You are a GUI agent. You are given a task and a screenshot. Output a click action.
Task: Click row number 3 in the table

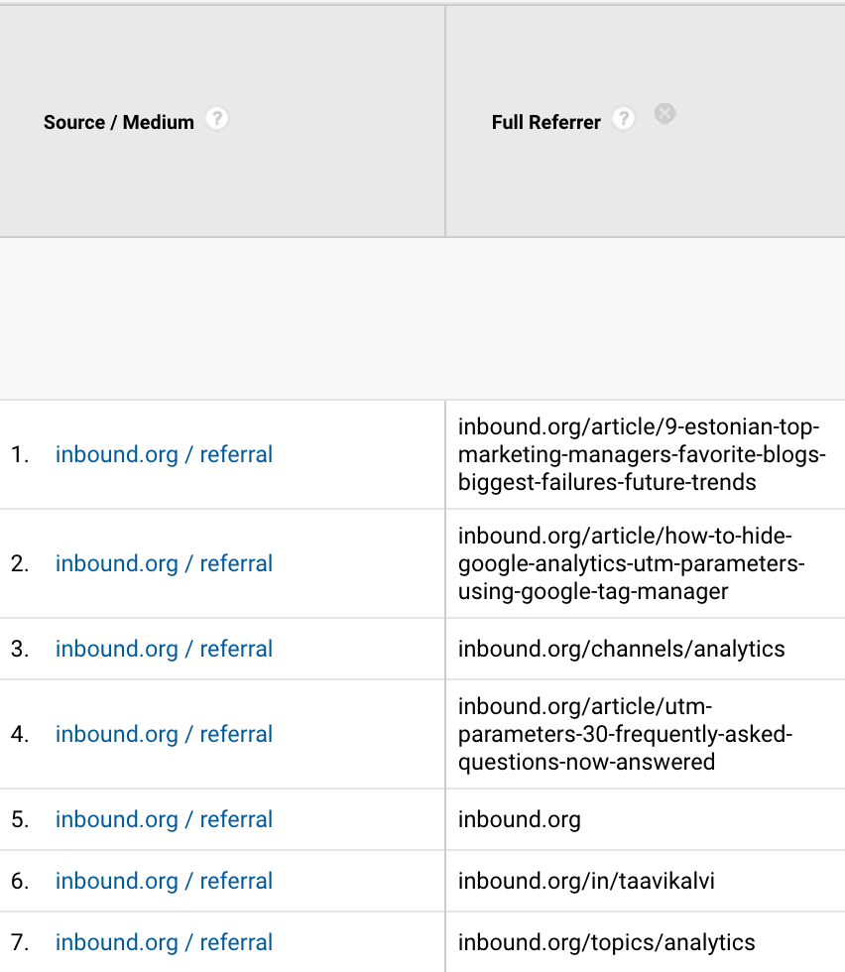coord(20,650)
